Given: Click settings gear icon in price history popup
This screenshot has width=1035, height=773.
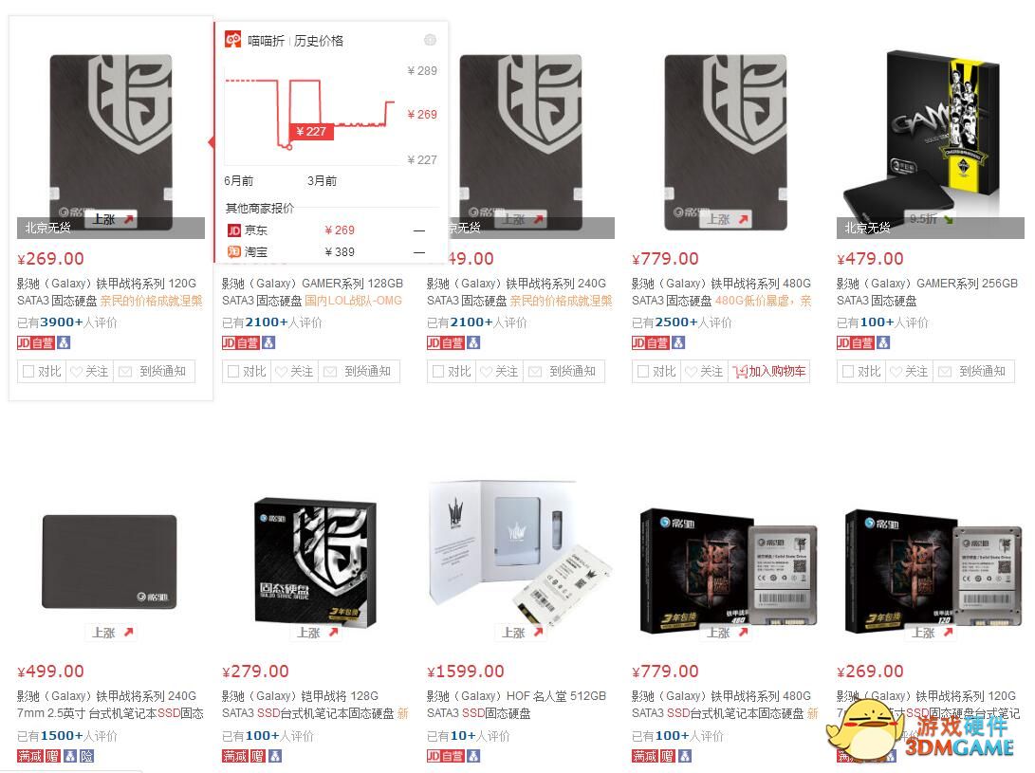Looking at the screenshot, I should (430, 40).
